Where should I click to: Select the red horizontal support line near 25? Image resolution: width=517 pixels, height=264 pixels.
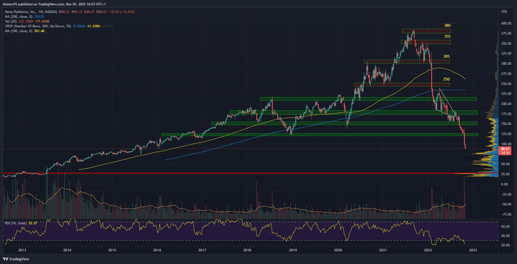coord(226,173)
